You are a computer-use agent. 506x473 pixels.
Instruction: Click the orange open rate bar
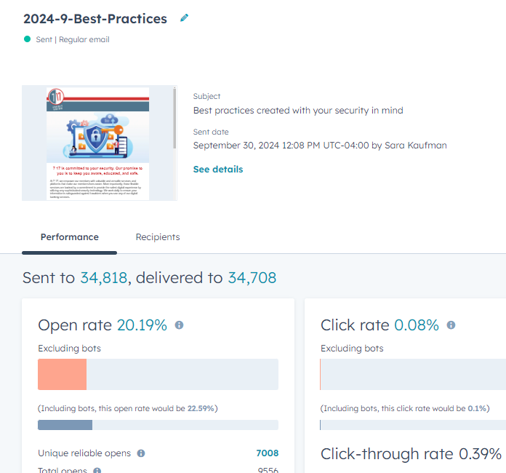[62, 374]
